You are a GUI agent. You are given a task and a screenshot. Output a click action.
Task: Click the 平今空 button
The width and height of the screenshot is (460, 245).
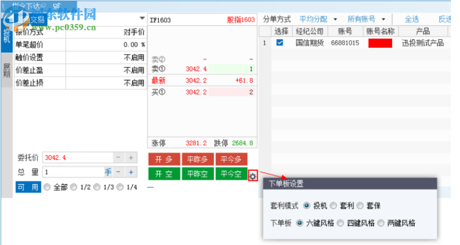pyautogui.click(x=231, y=174)
